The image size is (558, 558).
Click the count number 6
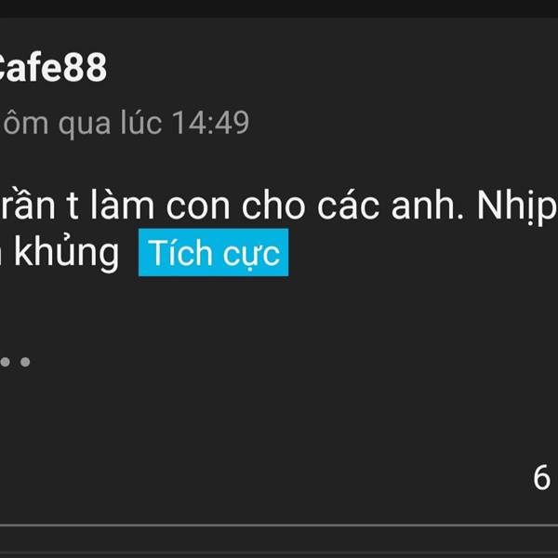click(541, 478)
